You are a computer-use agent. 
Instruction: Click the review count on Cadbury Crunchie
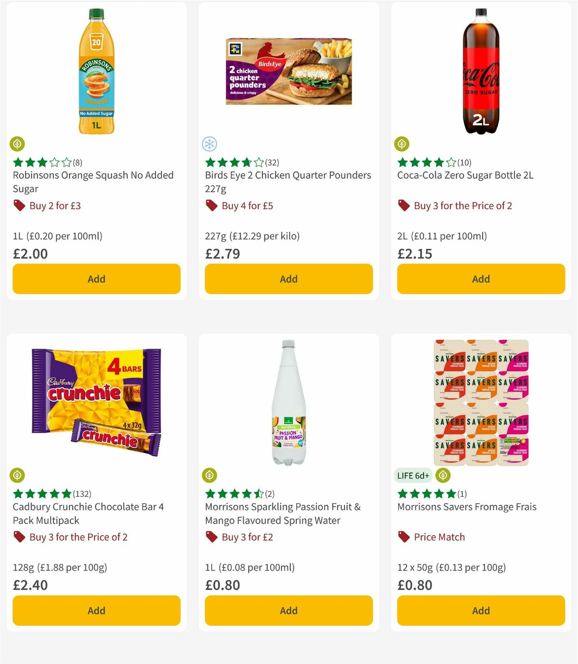(x=83, y=494)
